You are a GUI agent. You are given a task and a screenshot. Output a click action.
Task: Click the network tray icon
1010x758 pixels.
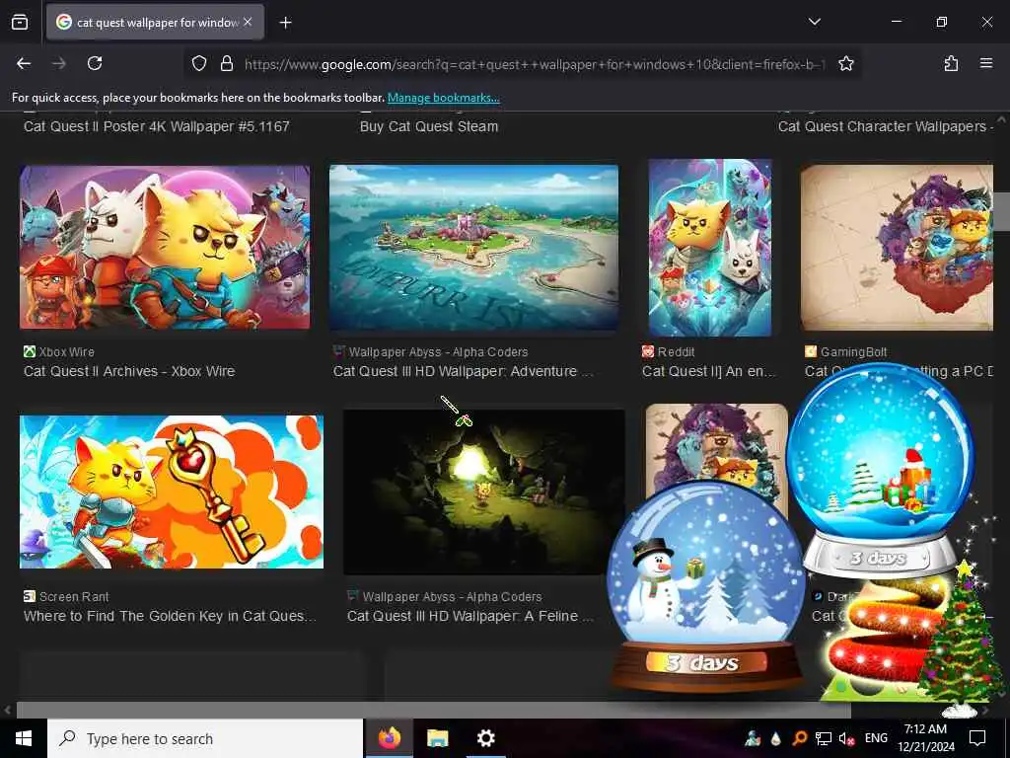(824, 738)
